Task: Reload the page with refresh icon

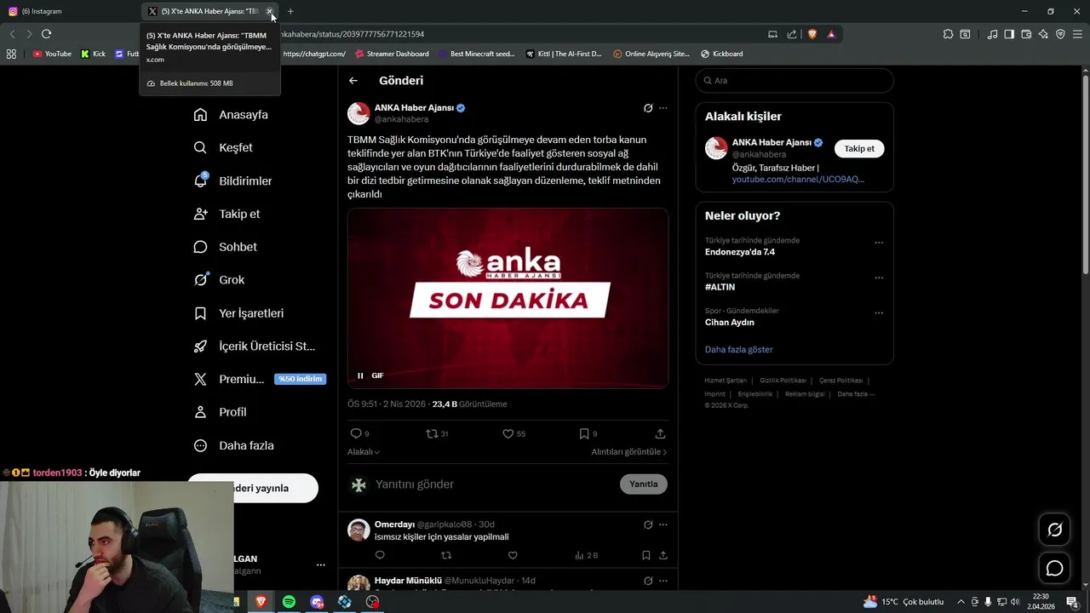Action: pos(46,34)
